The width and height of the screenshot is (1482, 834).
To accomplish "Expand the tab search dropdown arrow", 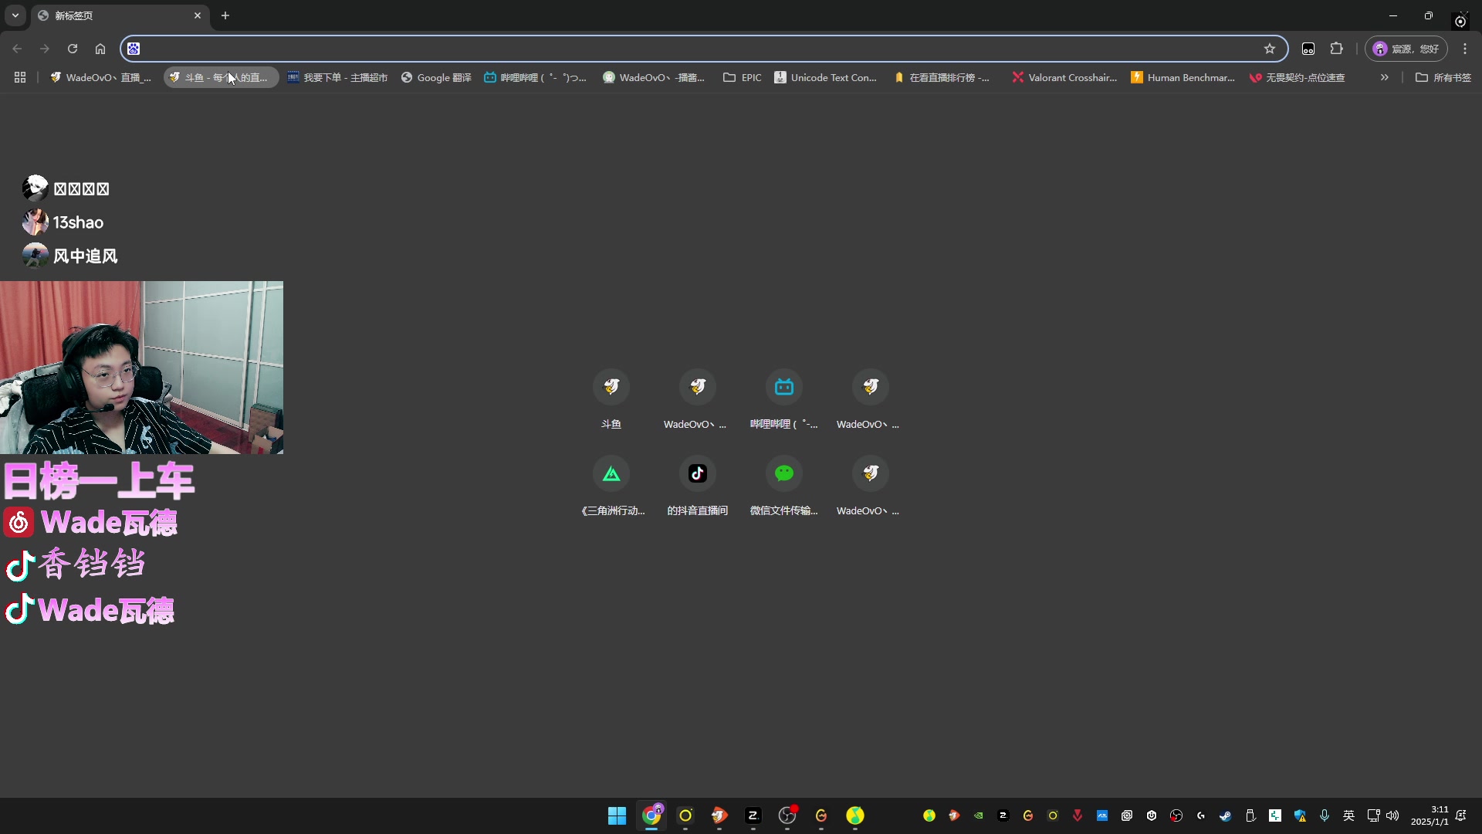I will [15, 15].
